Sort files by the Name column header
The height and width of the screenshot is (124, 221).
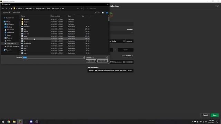pyautogui.click(x=23, y=16)
